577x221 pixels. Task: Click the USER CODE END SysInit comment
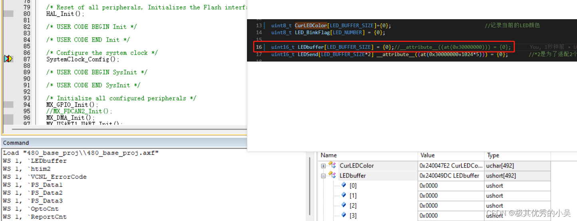[93, 85]
